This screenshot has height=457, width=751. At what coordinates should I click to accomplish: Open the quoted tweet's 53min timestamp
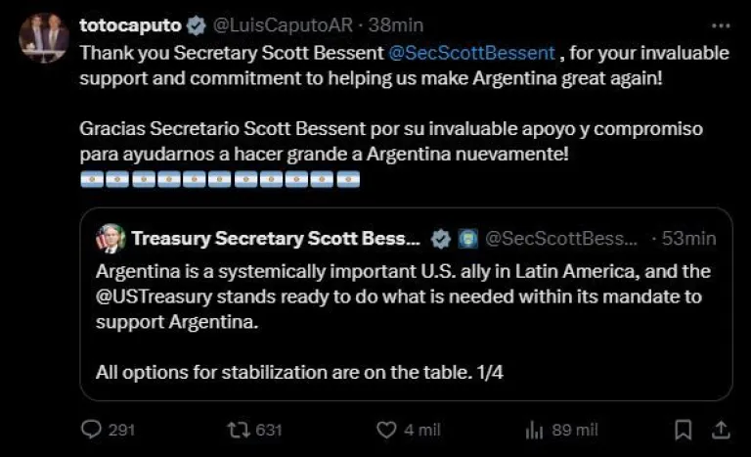689,238
